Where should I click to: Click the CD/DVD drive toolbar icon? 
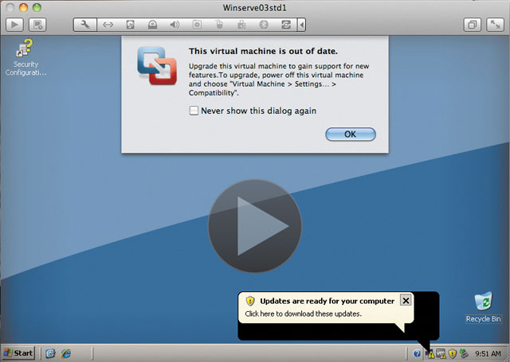[x=152, y=25]
